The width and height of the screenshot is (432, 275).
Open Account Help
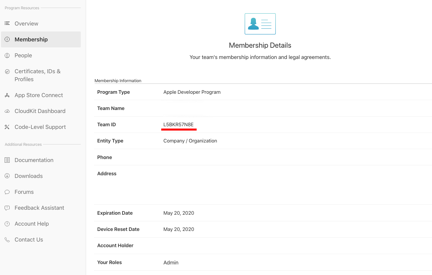[32, 224]
